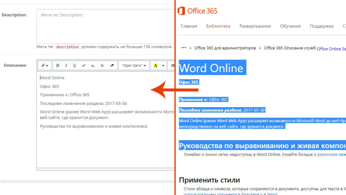Open the text color dropdown arrow
This screenshot has width=346, height=195.
click(x=163, y=65)
